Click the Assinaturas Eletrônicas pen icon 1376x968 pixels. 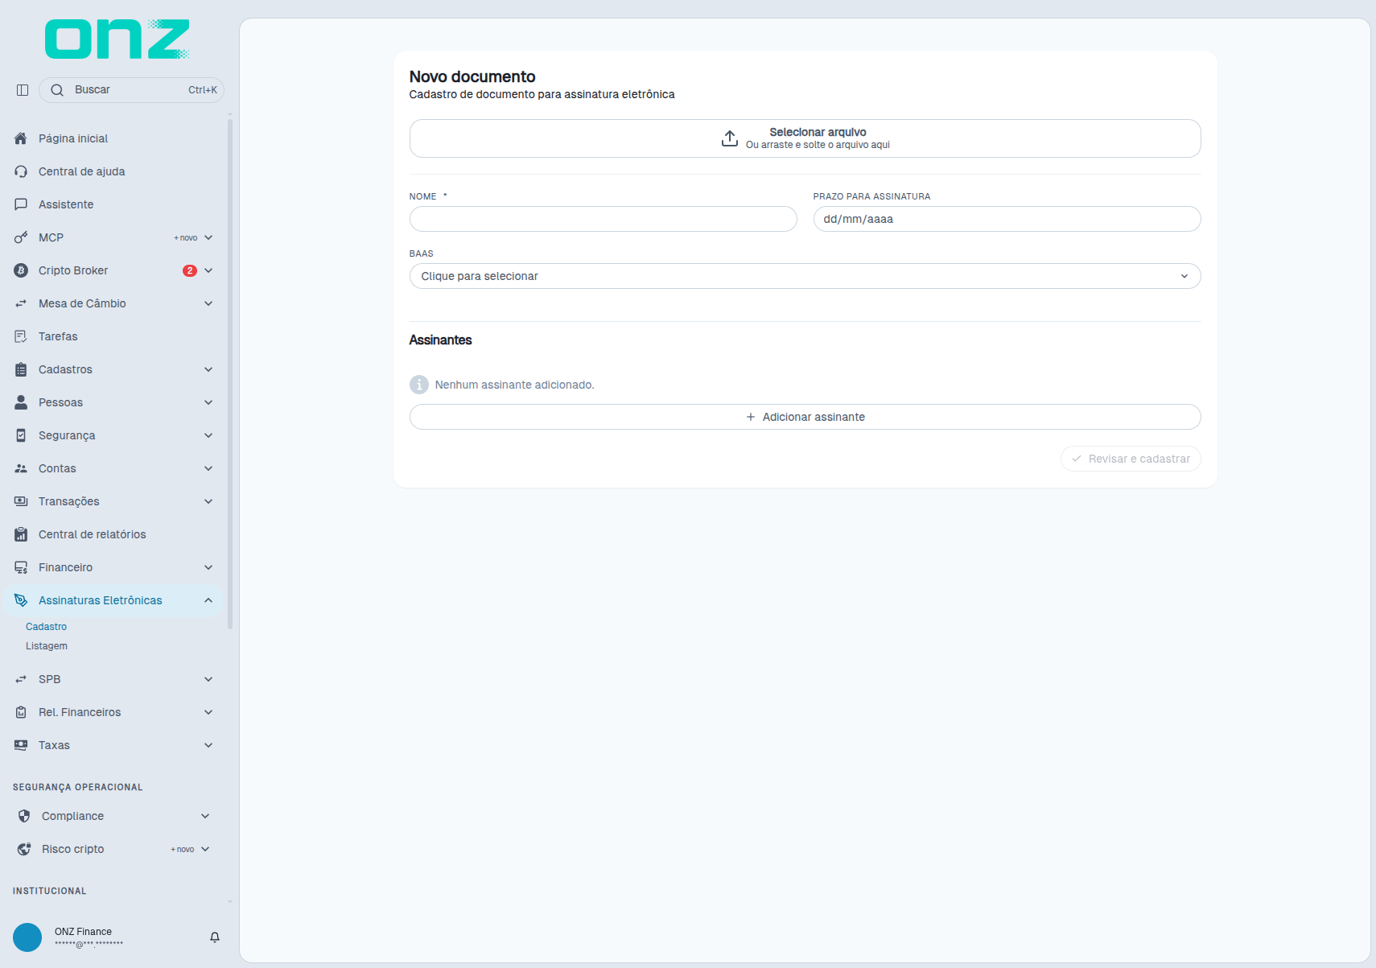click(21, 600)
